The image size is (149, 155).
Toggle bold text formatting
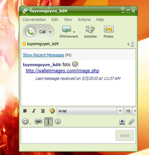tap(25, 111)
